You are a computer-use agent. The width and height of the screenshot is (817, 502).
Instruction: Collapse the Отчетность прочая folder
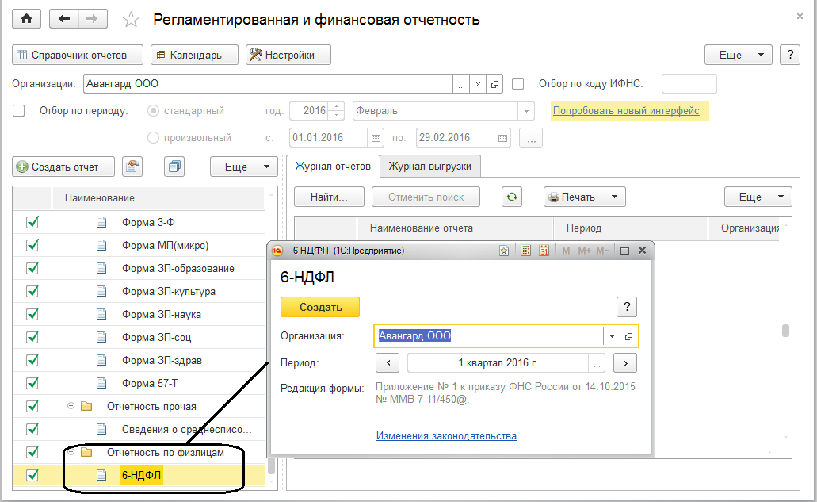71,405
